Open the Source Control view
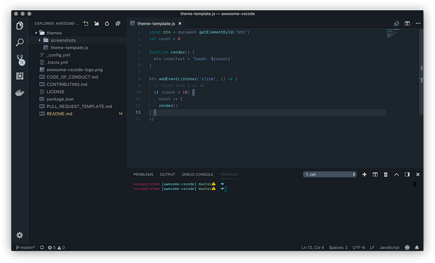Viewport: 435px width, 263px height. click(x=20, y=59)
